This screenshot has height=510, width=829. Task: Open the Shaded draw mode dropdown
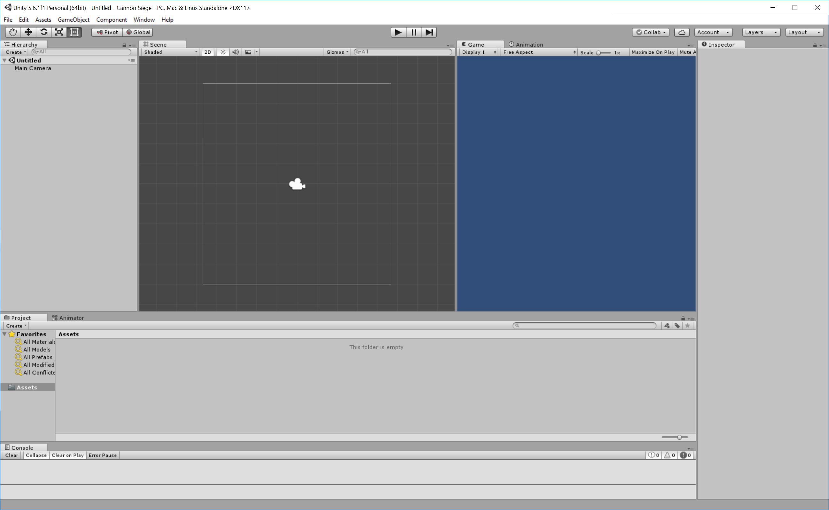click(x=170, y=52)
